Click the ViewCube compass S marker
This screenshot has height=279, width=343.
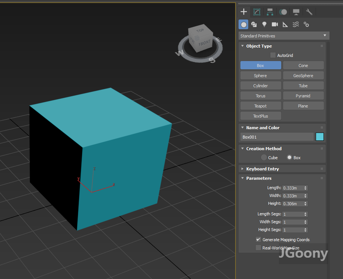212,60
